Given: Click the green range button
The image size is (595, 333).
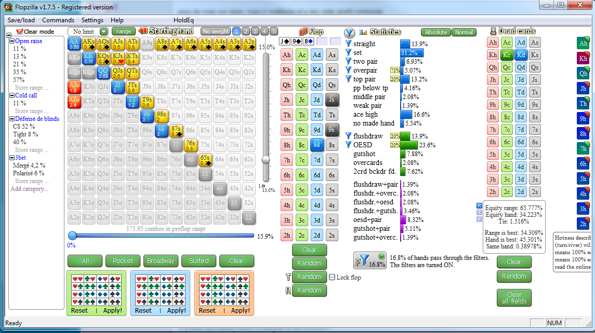Looking at the screenshot, I should 124,32.
